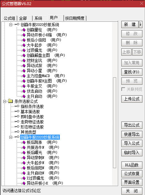This screenshot has height=195, width=145.
Task: Toggle the 关联预览 checkbox
Action: click(x=123, y=89)
